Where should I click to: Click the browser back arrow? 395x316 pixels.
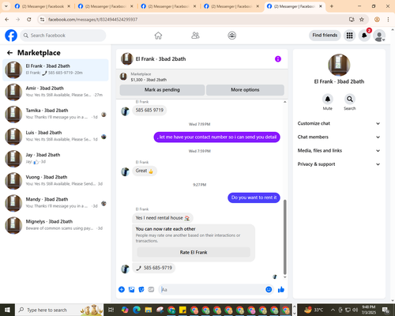(x=7, y=20)
